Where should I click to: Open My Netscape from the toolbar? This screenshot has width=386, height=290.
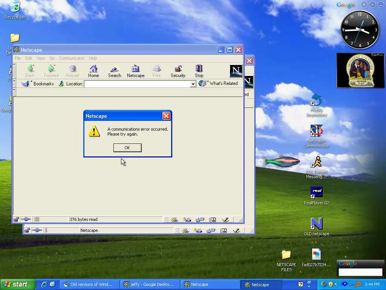click(136, 71)
